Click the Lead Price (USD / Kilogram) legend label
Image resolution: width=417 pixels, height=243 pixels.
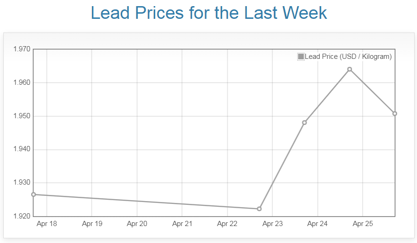coord(348,57)
